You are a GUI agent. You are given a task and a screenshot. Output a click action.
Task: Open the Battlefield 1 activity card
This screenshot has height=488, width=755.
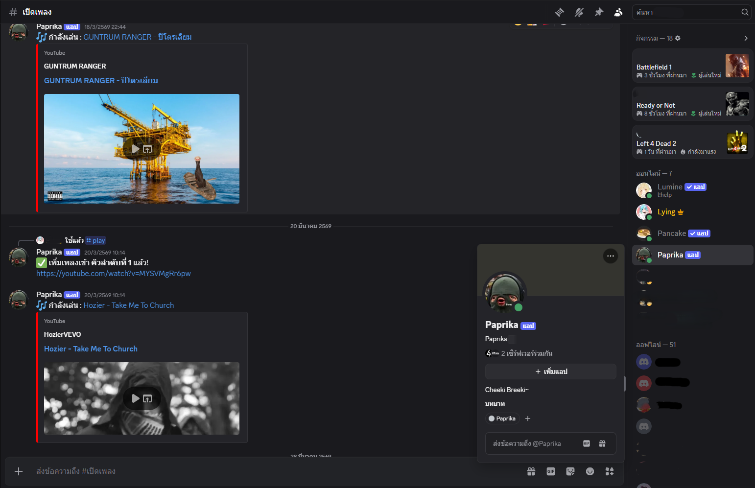click(692, 66)
